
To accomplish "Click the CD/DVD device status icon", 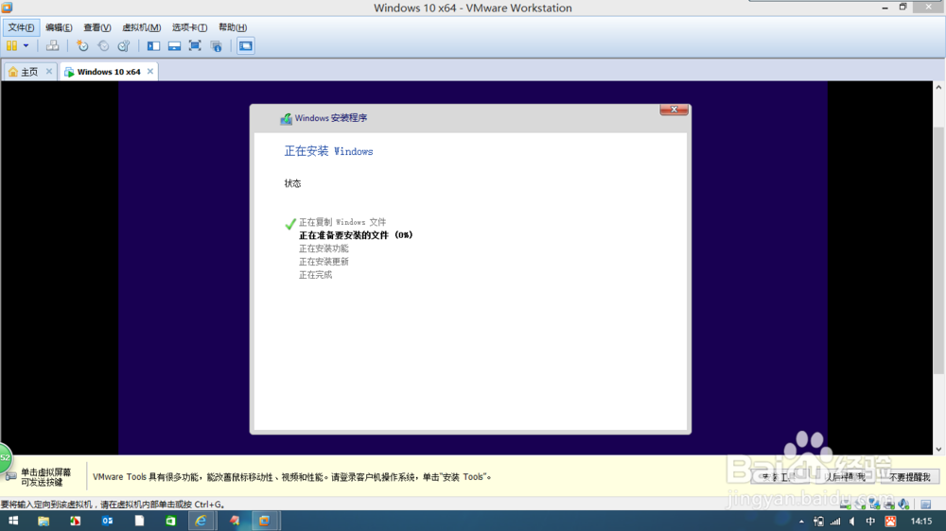I will 860,504.
